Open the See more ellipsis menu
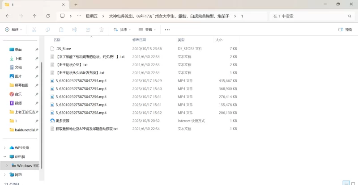Image resolution: width=358 pixels, height=185 pixels. pyautogui.click(x=167, y=29)
